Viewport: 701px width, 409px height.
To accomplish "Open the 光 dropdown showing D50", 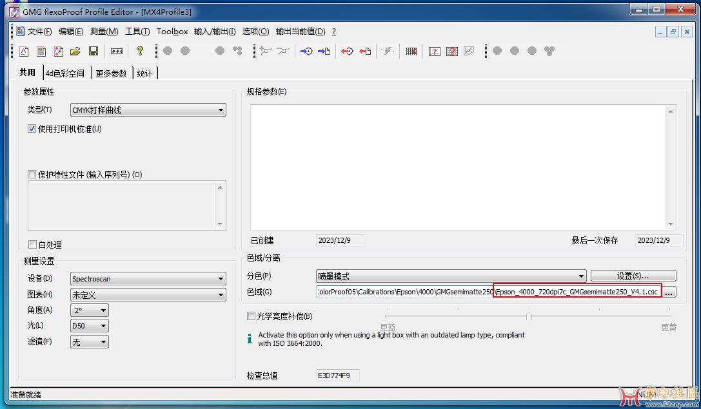I will click(x=90, y=326).
